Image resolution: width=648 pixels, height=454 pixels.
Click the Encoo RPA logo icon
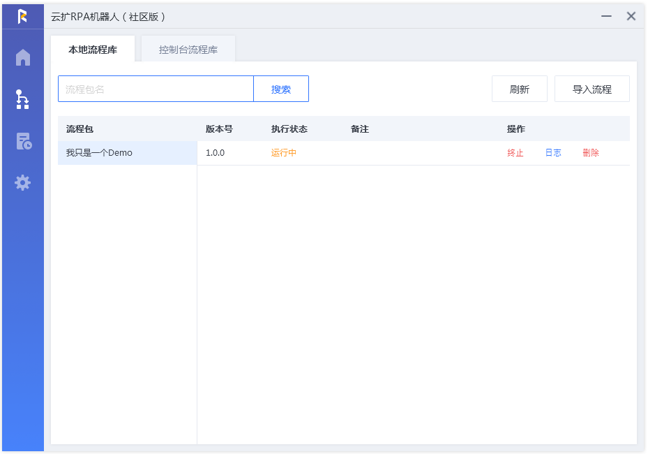[x=23, y=17]
